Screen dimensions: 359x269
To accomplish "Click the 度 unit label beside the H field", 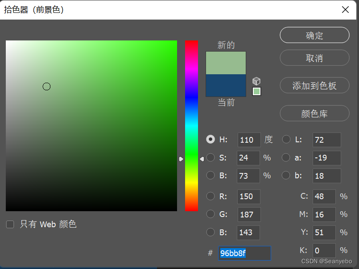I will pyautogui.click(x=268, y=139).
